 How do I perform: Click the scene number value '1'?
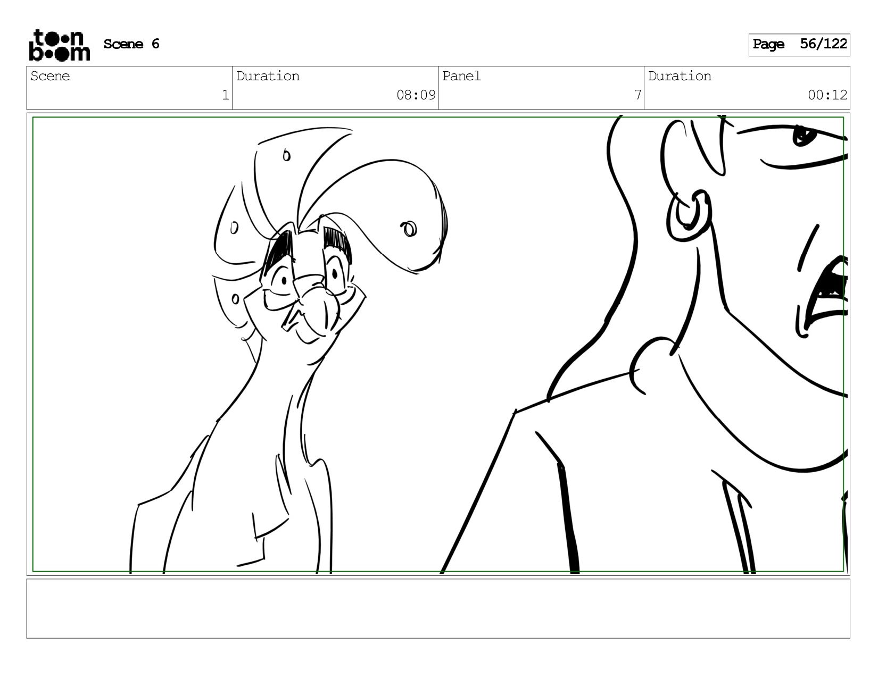pos(225,95)
